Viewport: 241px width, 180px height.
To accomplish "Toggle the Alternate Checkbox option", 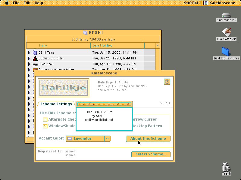I will tap(45, 119).
